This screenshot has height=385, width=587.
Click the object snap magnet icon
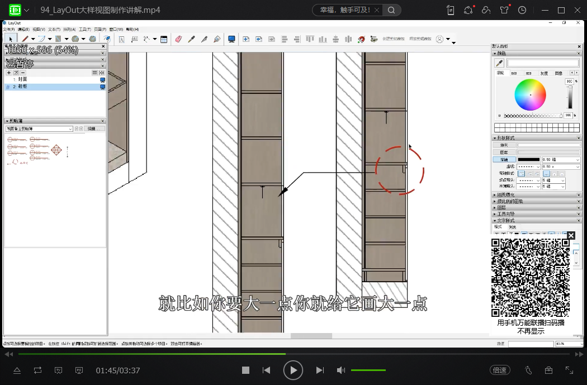pos(361,39)
